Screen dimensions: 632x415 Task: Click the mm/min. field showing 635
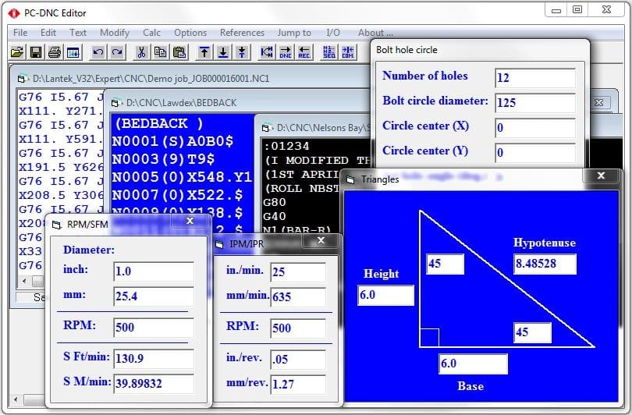click(x=298, y=297)
